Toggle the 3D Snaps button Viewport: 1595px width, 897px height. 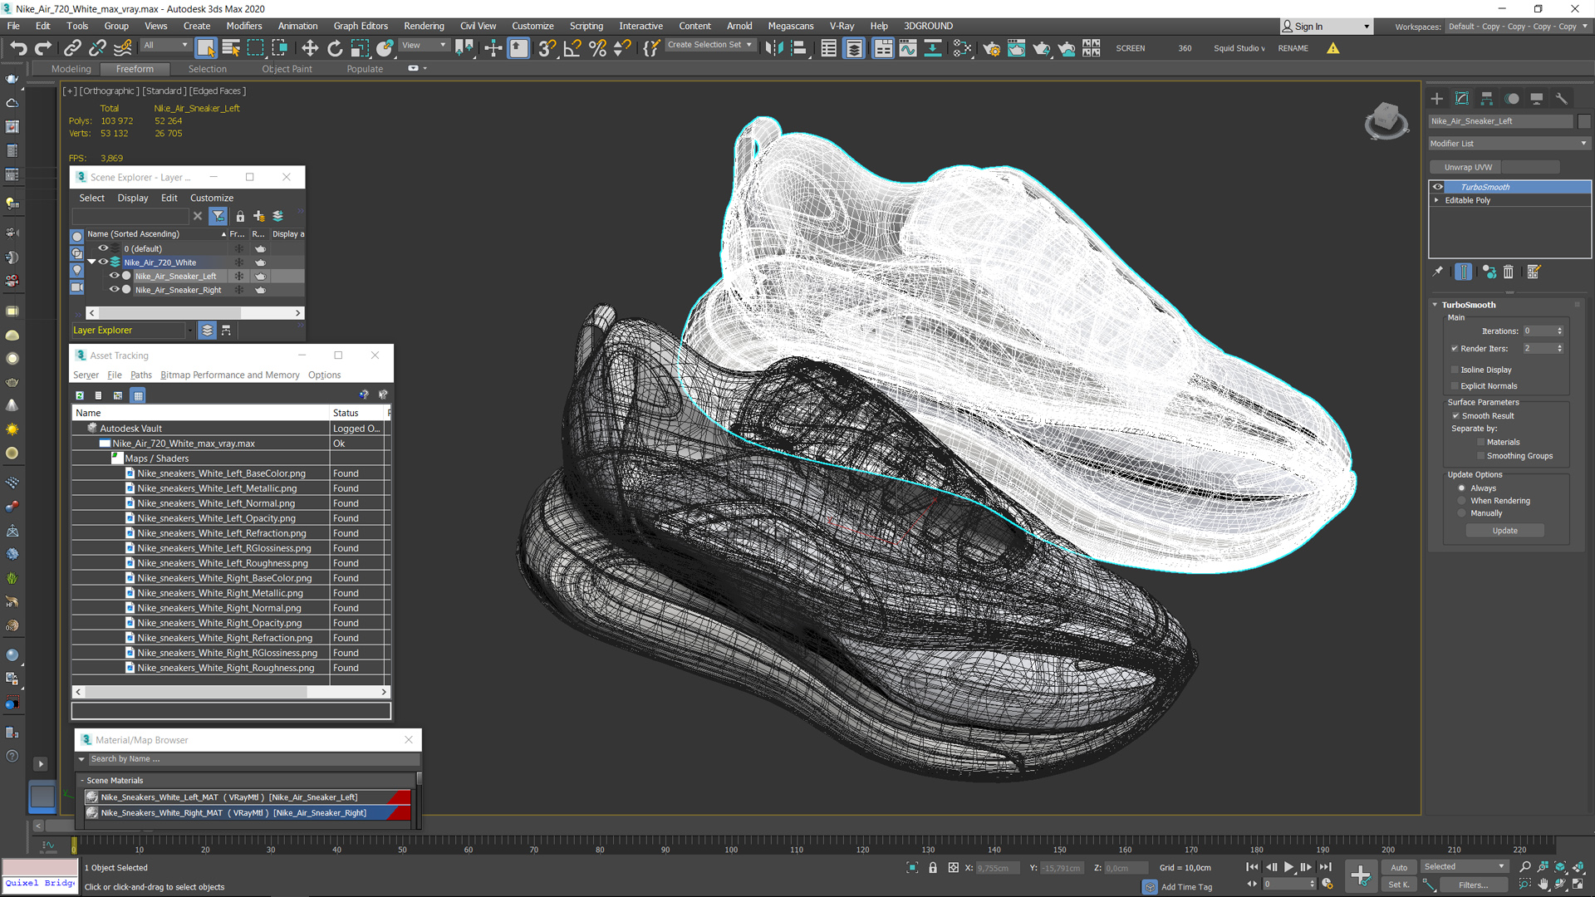[547, 48]
